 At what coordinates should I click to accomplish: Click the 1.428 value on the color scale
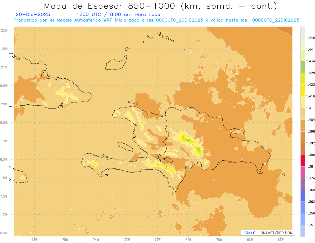click(x=311, y=73)
